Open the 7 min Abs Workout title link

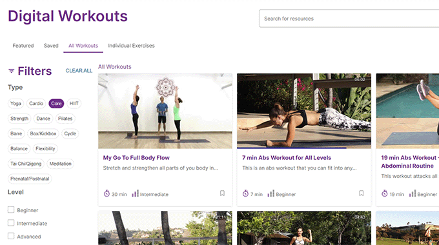(x=287, y=158)
